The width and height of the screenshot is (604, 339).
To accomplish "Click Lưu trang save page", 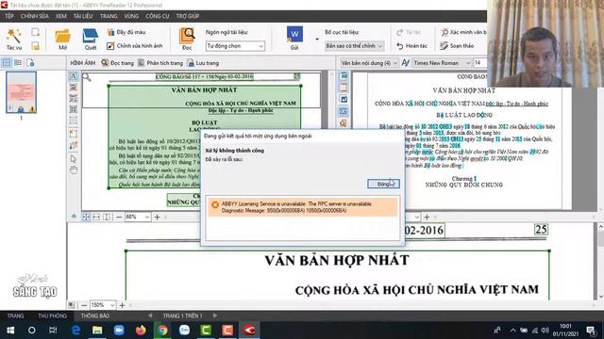I will [203, 63].
